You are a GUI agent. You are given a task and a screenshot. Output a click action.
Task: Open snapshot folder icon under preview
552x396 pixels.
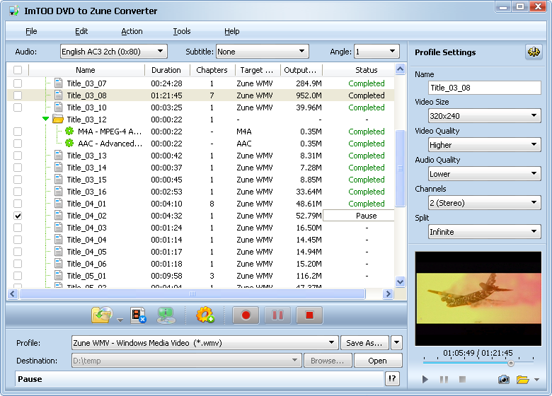[523, 379]
